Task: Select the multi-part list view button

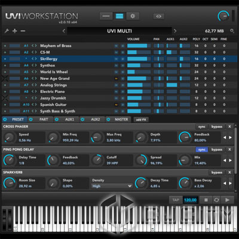Action: [119, 16]
